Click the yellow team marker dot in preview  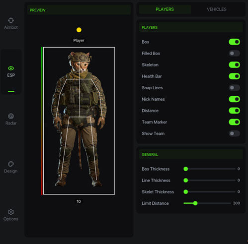click(79, 30)
